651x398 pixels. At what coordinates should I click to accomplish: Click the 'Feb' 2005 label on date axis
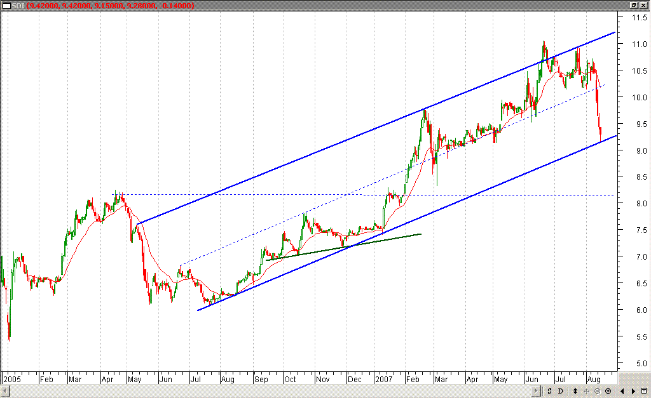pyautogui.click(x=46, y=380)
